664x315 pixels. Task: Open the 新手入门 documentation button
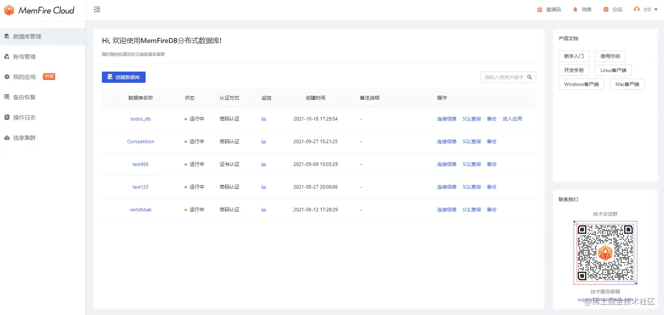click(574, 56)
